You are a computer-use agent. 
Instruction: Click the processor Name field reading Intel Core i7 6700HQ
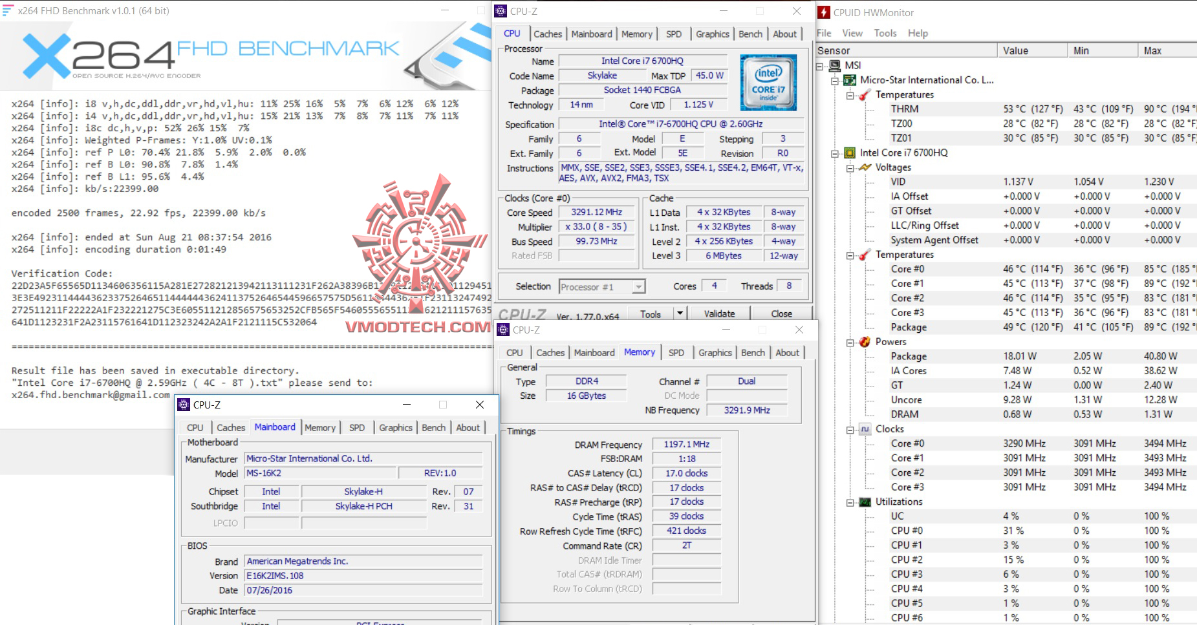(642, 61)
